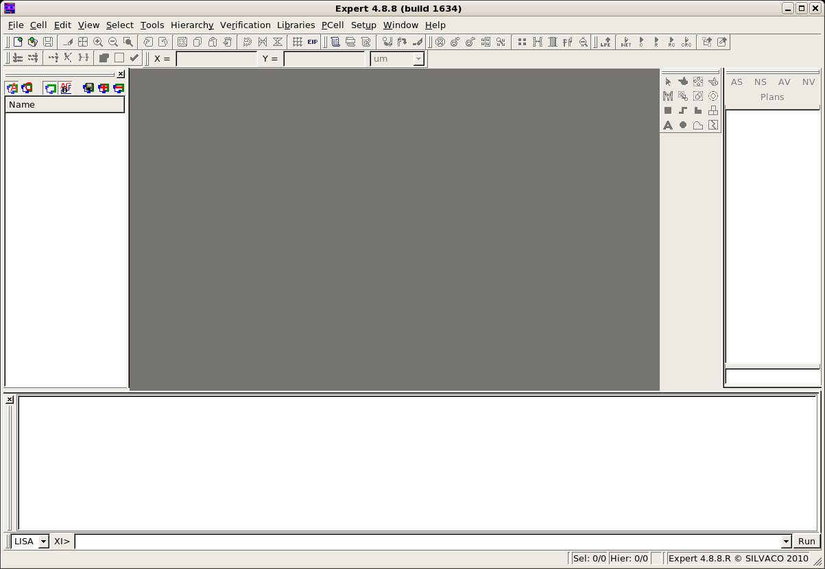
Task: Expand the um units dropdown
Action: (418, 59)
